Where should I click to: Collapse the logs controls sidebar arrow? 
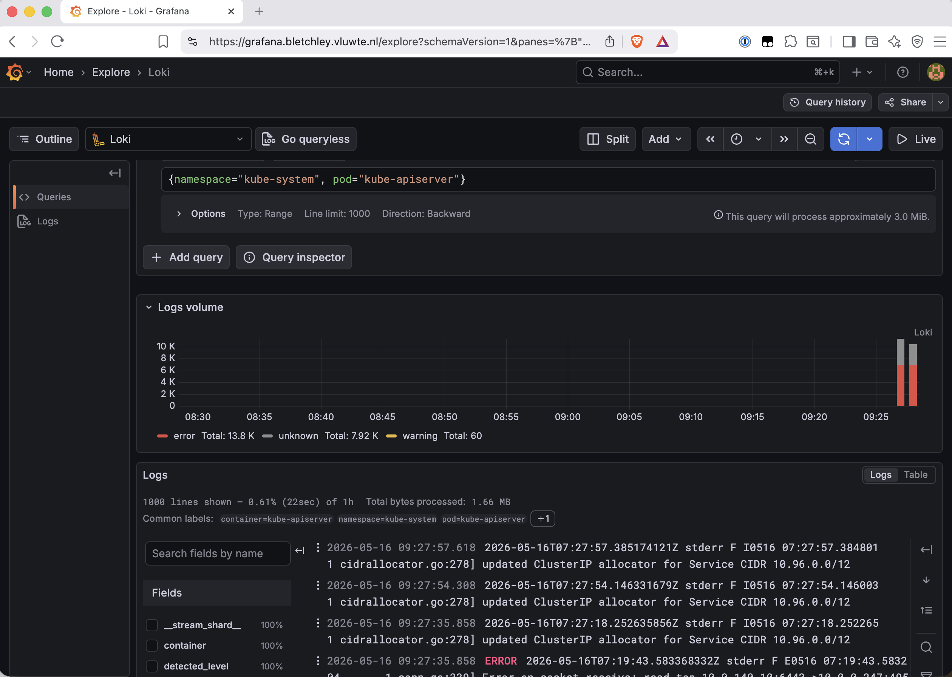926,549
